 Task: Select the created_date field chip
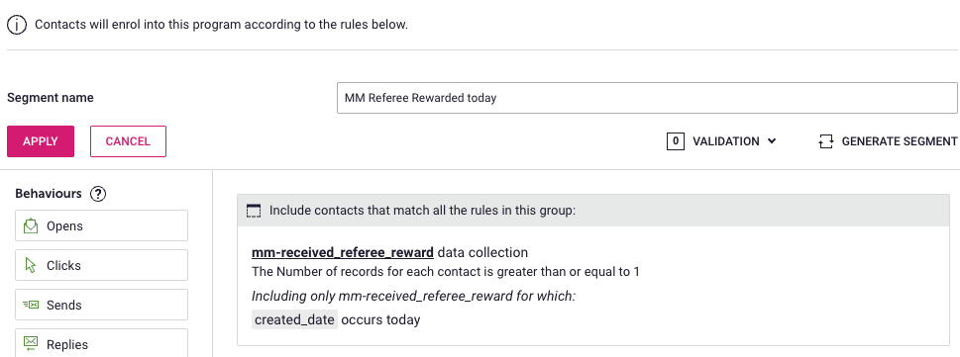click(x=294, y=319)
